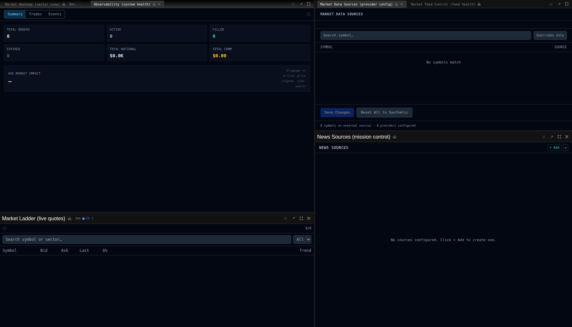Click the external sources status text
The height and width of the screenshot is (327, 572).
[368, 126]
